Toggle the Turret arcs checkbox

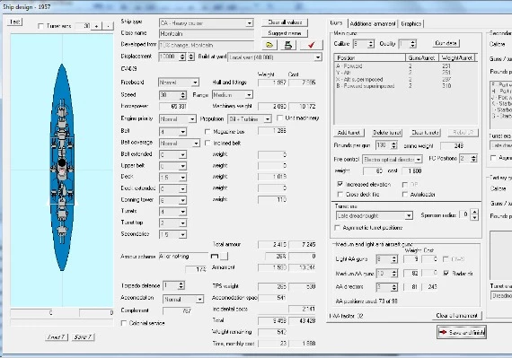coord(40,26)
